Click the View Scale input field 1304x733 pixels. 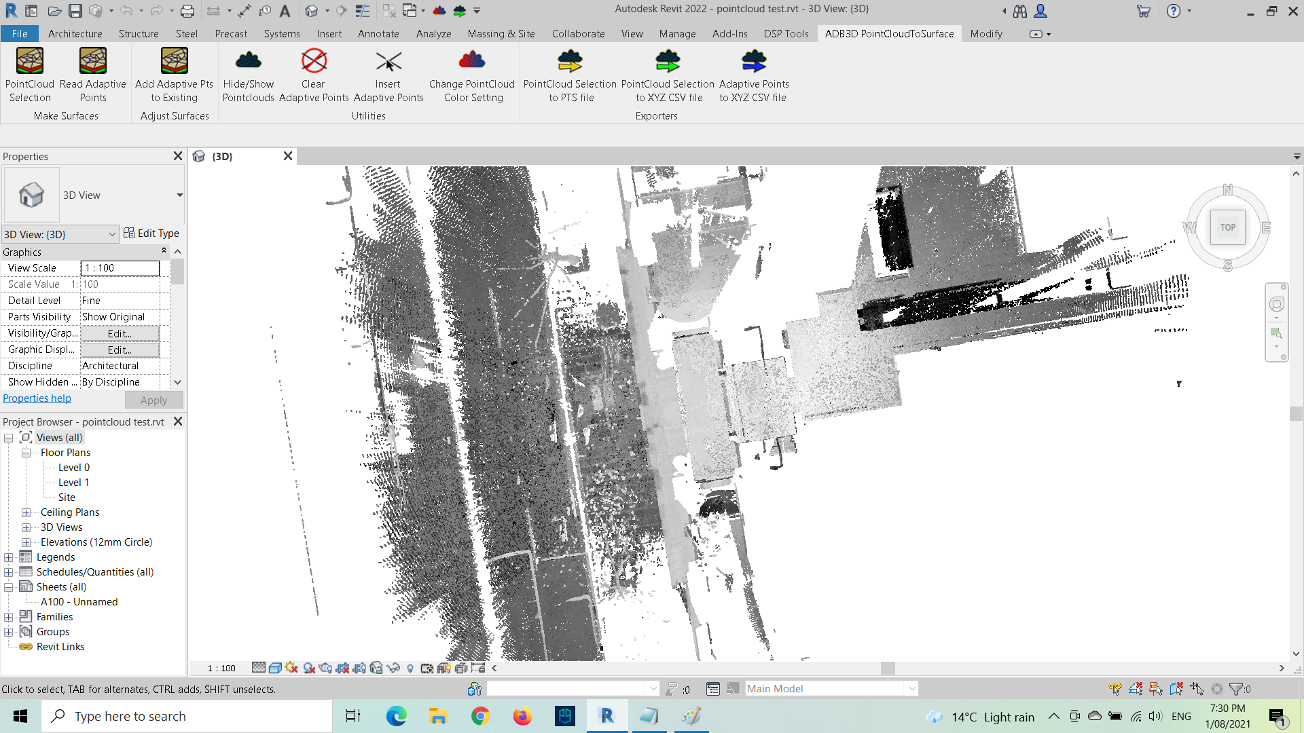pos(120,268)
